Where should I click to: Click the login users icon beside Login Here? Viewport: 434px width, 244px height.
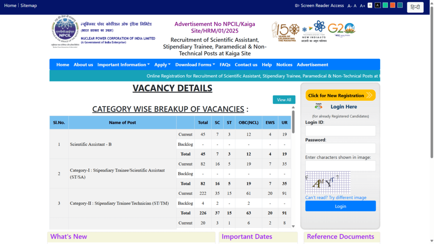coord(318,106)
